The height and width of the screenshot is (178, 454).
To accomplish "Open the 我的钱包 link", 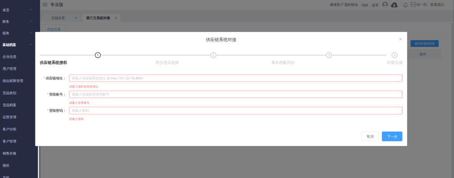I will point(351,5).
